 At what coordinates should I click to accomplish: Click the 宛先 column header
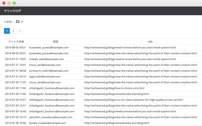[x=56, y=42]
